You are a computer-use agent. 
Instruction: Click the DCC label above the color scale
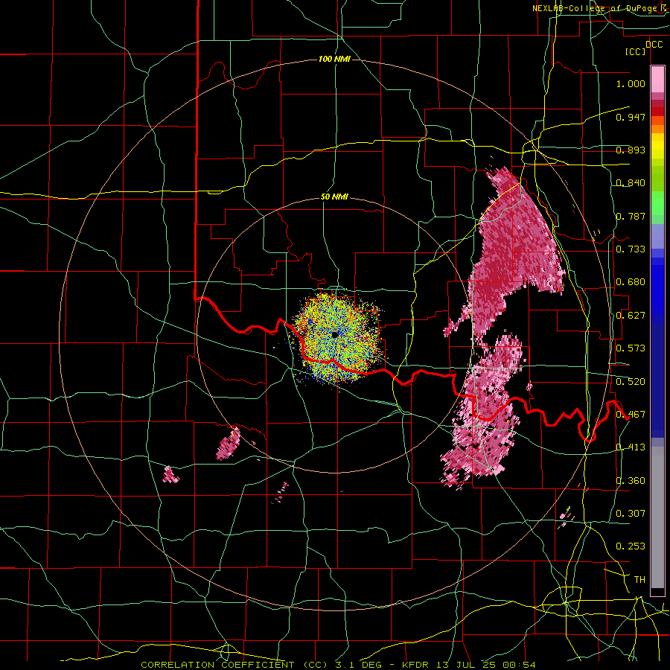tap(654, 45)
